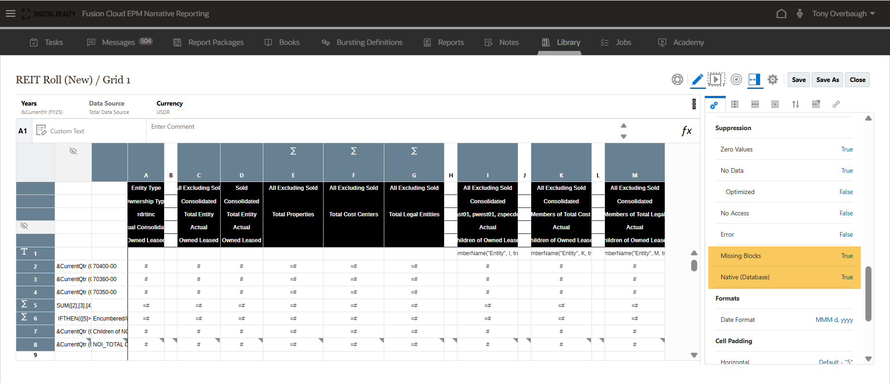The image size is (890, 383).
Task: Open the hamburger navigator menu
Action: pos(10,13)
